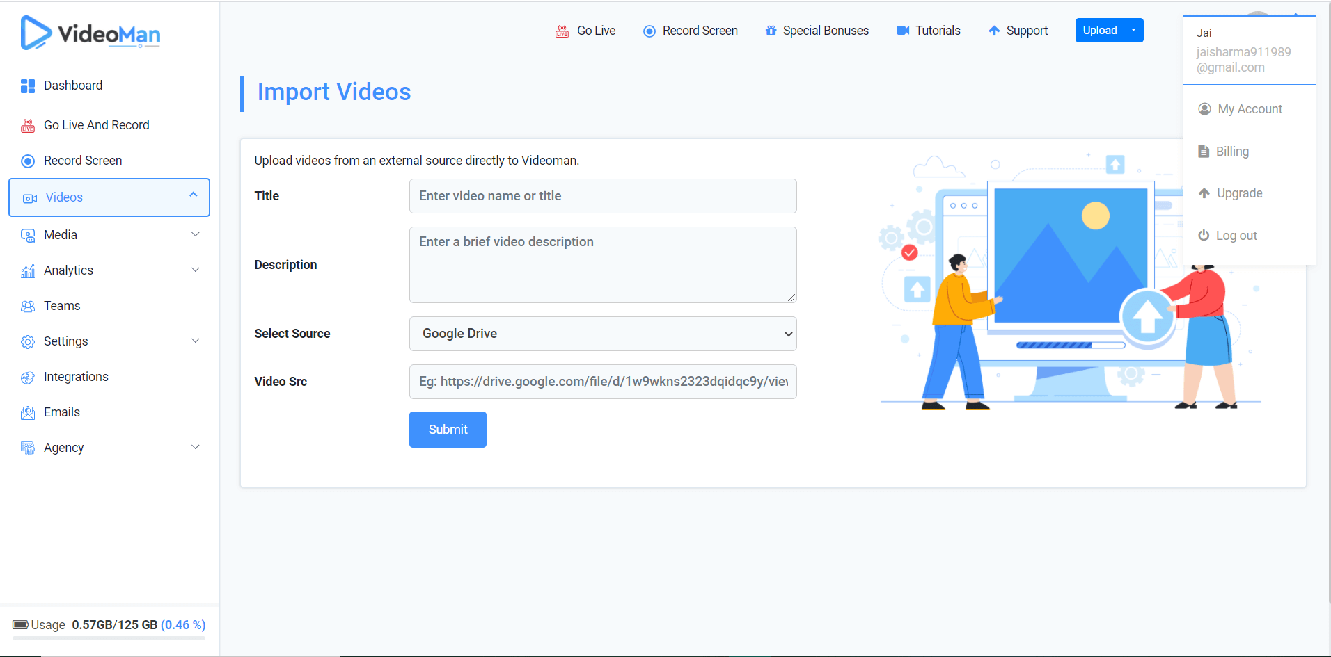Collapse the Videos section chevron

[194, 195]
